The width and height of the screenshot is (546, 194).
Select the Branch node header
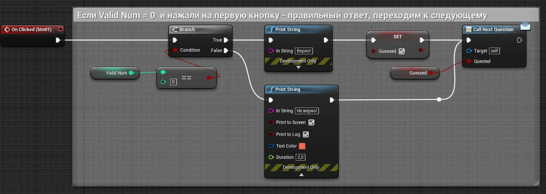click(200, 29)
